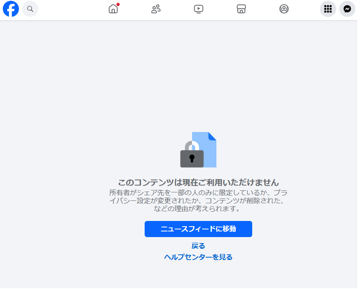This screenshot has height=289, width=361.
Task: Open the Groups tab icon
Action: pyautogui.click(x=284, y=9)
